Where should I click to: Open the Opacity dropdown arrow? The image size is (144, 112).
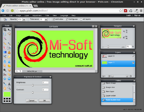click(24, 20)
